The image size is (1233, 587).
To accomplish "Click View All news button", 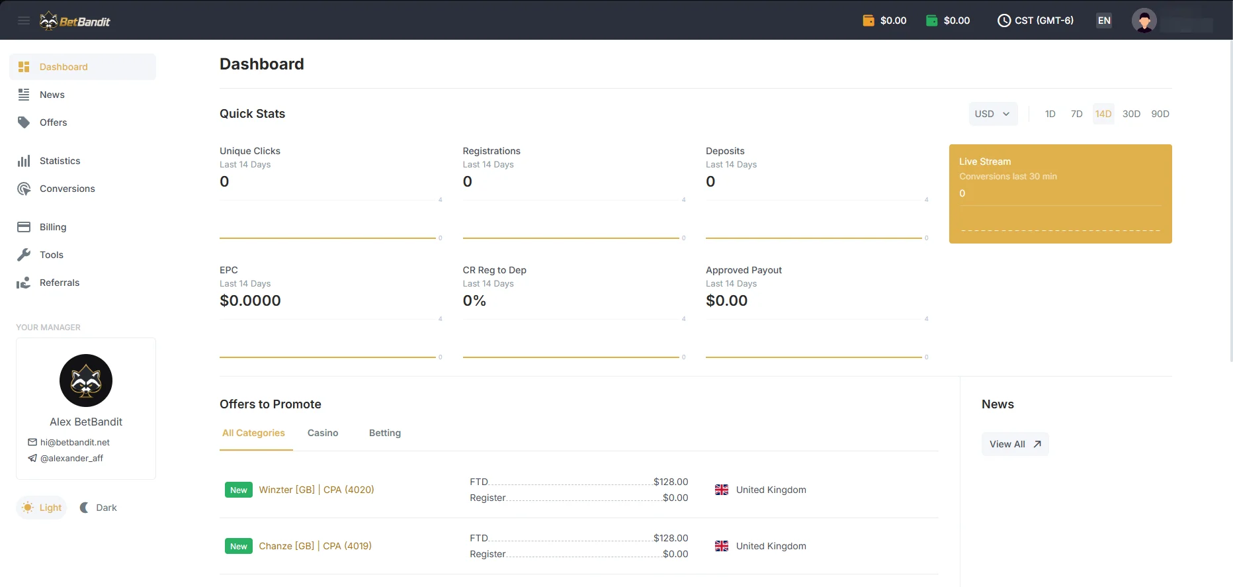I will (1015, 444).
